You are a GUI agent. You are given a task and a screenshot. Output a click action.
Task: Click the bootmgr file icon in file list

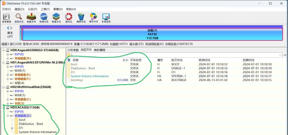pos(69,80)
